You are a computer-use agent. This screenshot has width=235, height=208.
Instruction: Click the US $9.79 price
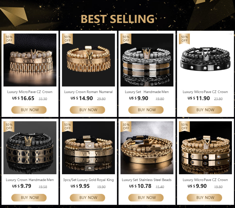(x=22, y=186)
